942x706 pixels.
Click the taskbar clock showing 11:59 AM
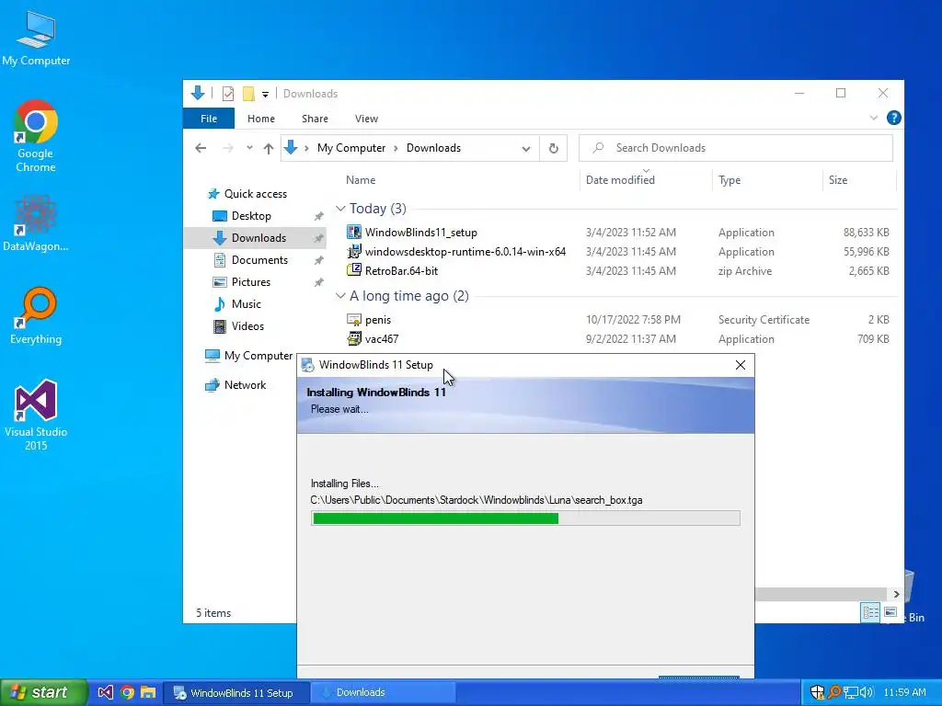point(905,692)
